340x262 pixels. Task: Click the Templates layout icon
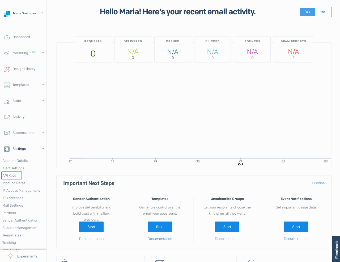pos(7,85)
